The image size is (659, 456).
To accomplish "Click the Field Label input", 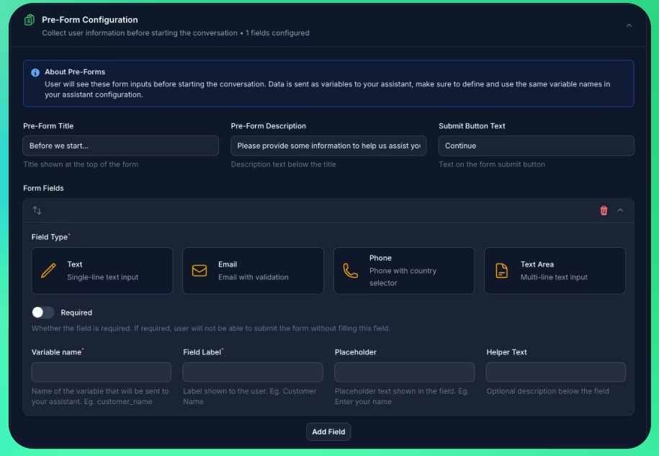I will pyautogui.click(x=253, y=372).
